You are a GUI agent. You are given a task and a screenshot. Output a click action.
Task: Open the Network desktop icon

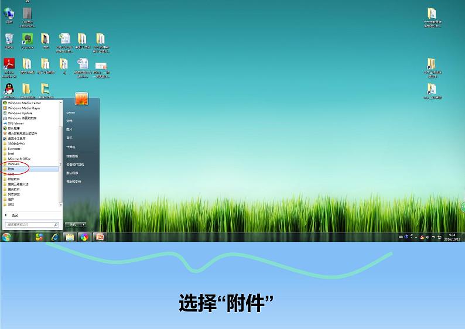coord(9,15)
